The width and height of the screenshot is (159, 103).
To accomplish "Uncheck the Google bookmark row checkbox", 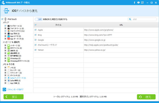I will 36,40.
